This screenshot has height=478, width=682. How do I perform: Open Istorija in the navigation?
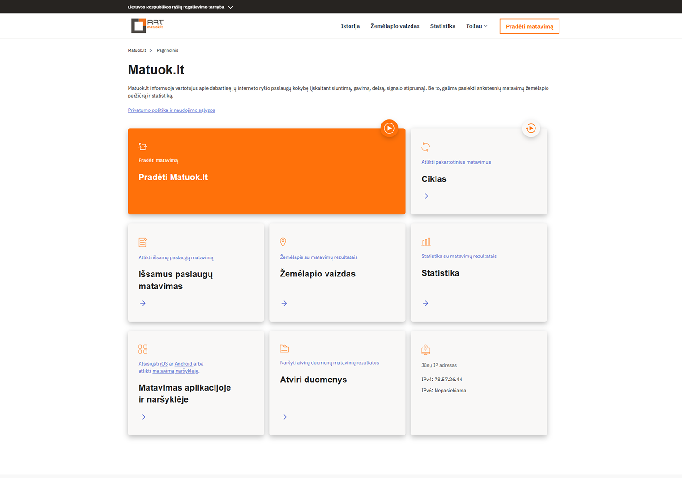(350, 26)
